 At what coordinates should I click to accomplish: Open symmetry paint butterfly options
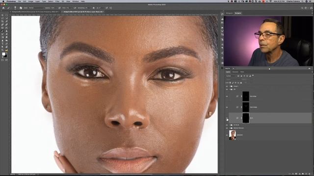point(111,8)
